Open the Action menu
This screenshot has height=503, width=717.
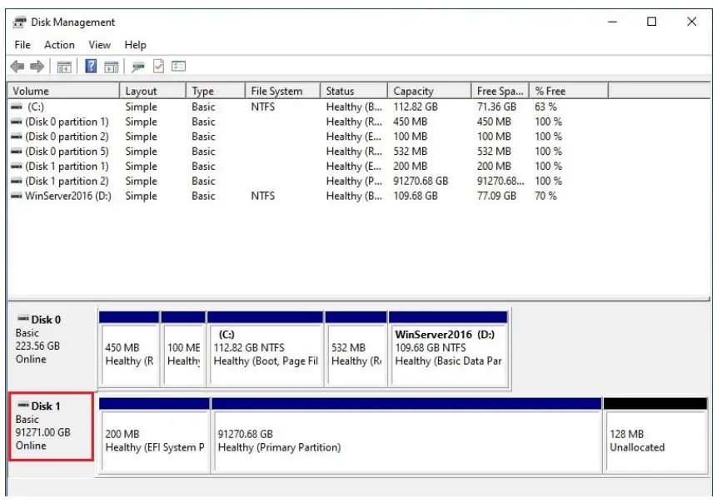click(59, 44)
